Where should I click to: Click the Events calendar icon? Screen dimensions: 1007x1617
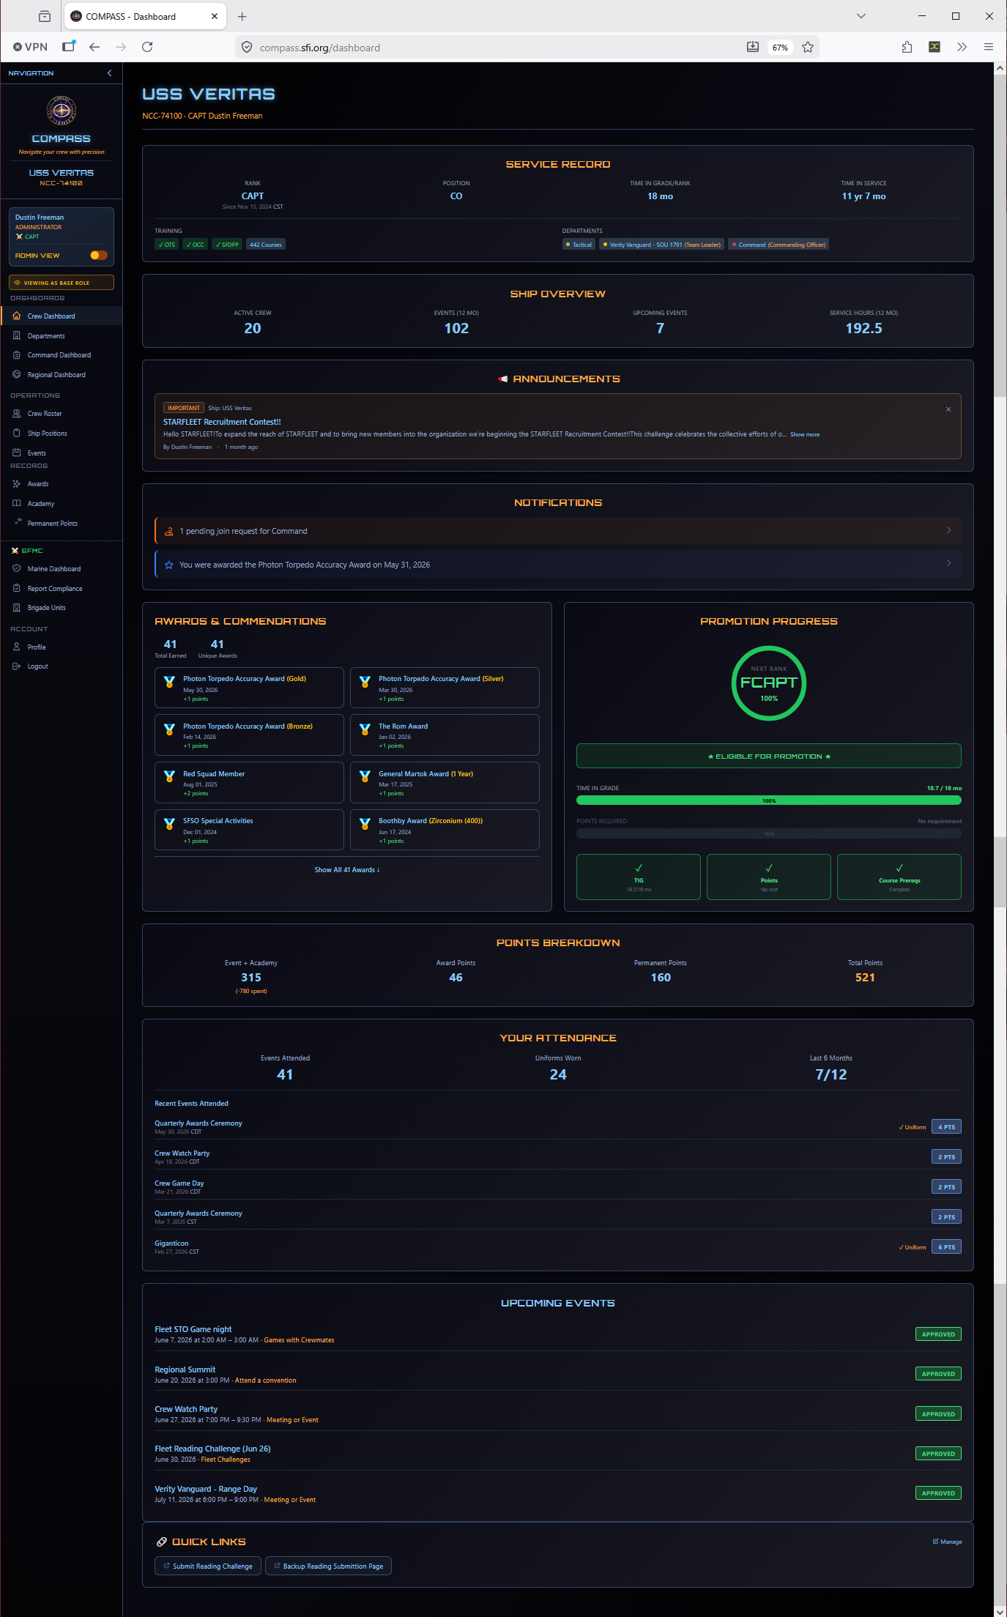16,453
